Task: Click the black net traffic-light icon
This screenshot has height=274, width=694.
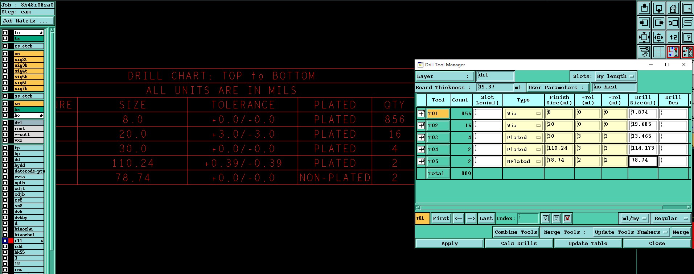Action: tap(687, 52)
